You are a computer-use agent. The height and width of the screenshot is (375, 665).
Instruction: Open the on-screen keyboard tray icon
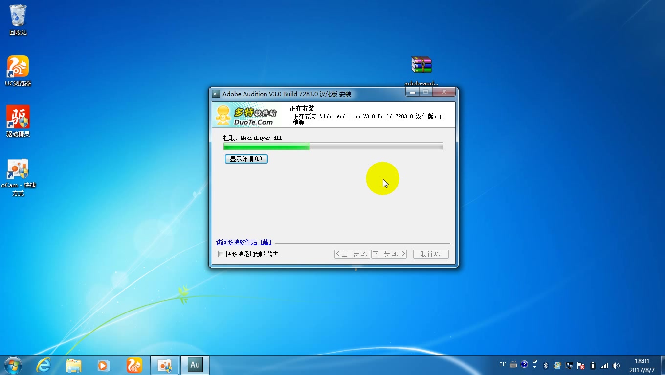point(513,365)
